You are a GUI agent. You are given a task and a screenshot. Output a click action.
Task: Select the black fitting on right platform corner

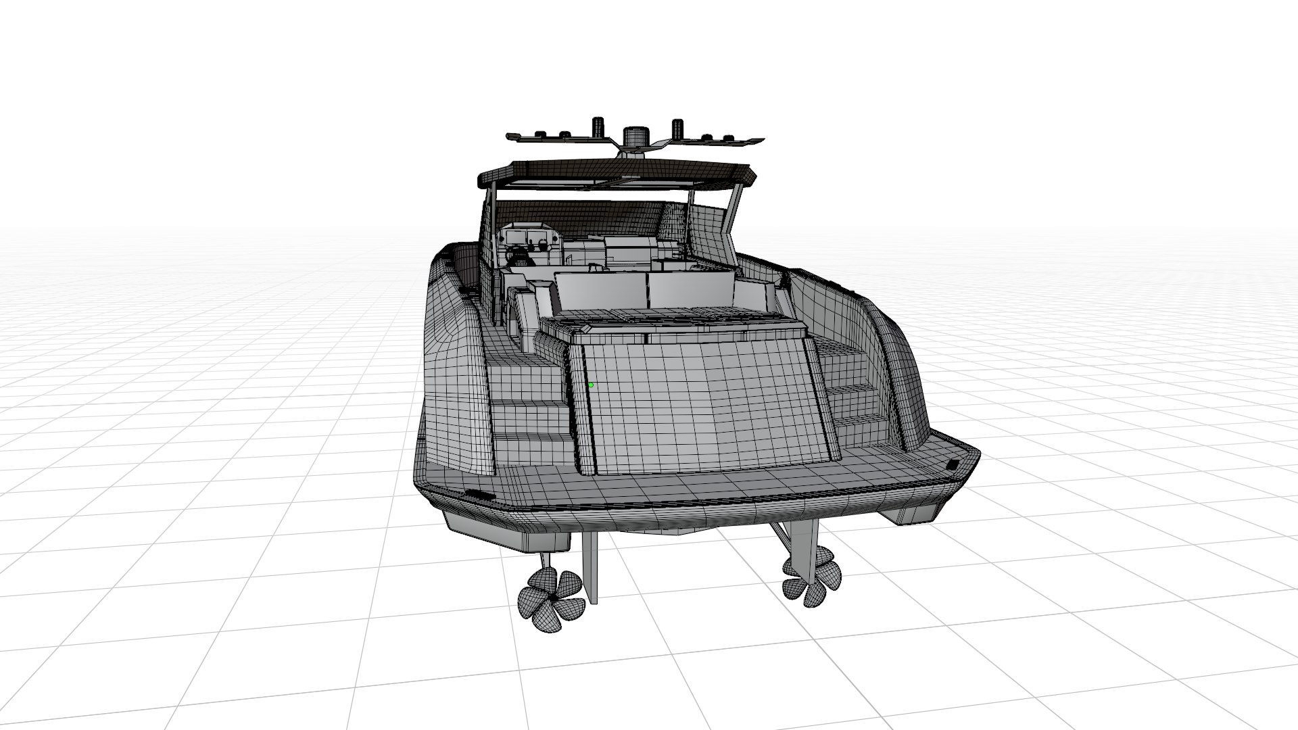(x=953, y=464)
